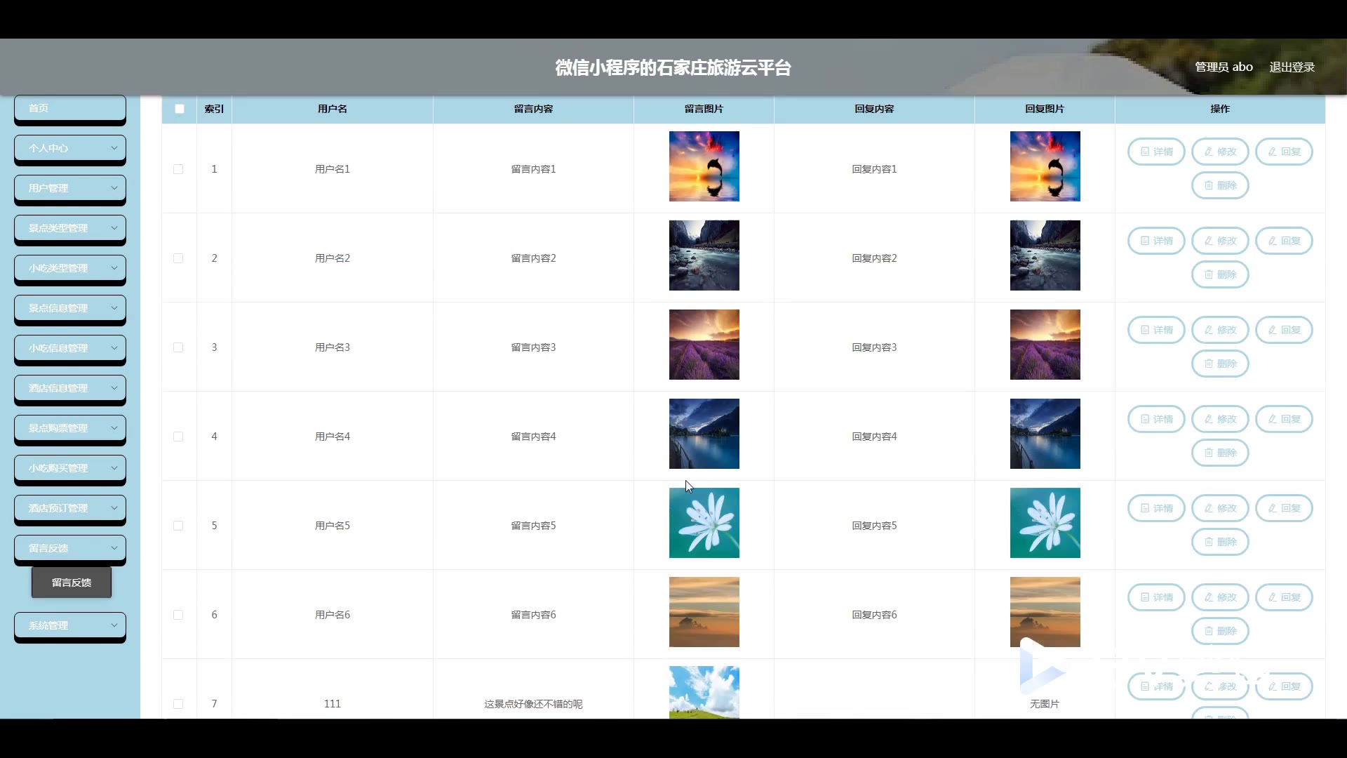Viewport: 1347px width, 758px height.
Task: Click 删除 delete button for row 4
Action: pos(1219,453)
